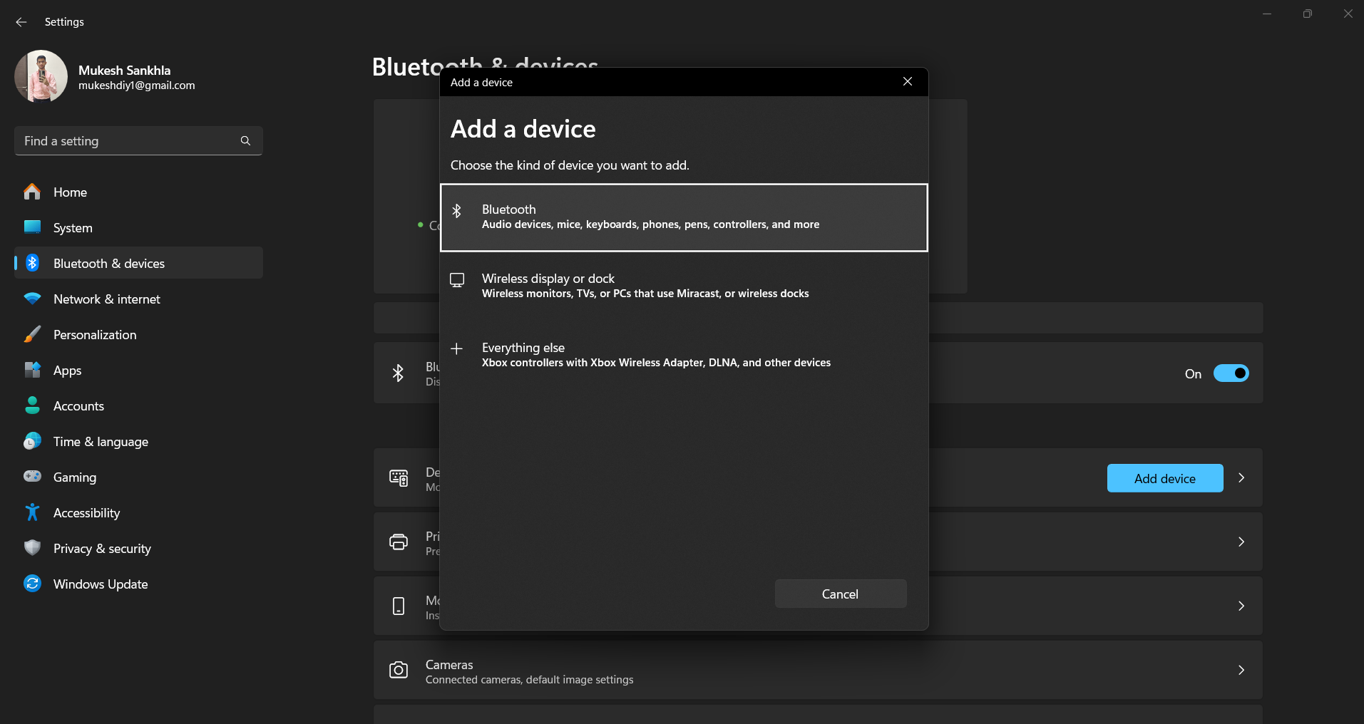Click the Accounts person icon
Screen dimensions: 1364x724
click(32, 405)
